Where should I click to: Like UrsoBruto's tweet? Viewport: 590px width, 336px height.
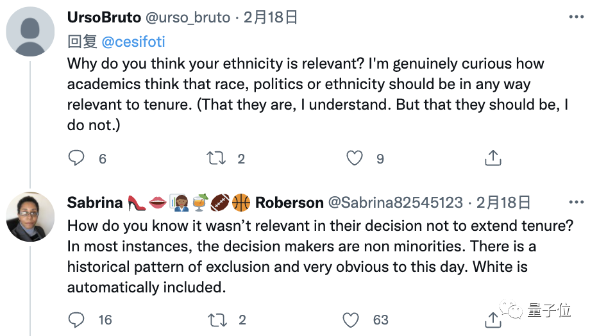(x=355, y=158)
